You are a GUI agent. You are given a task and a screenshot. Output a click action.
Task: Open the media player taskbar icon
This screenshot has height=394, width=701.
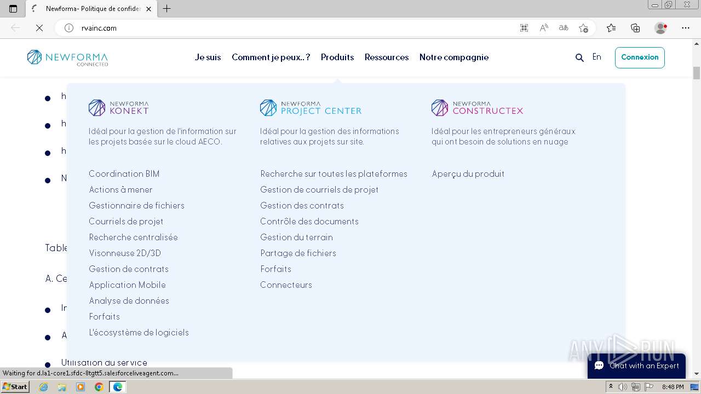pyautogui.click(x=81, y=387)
